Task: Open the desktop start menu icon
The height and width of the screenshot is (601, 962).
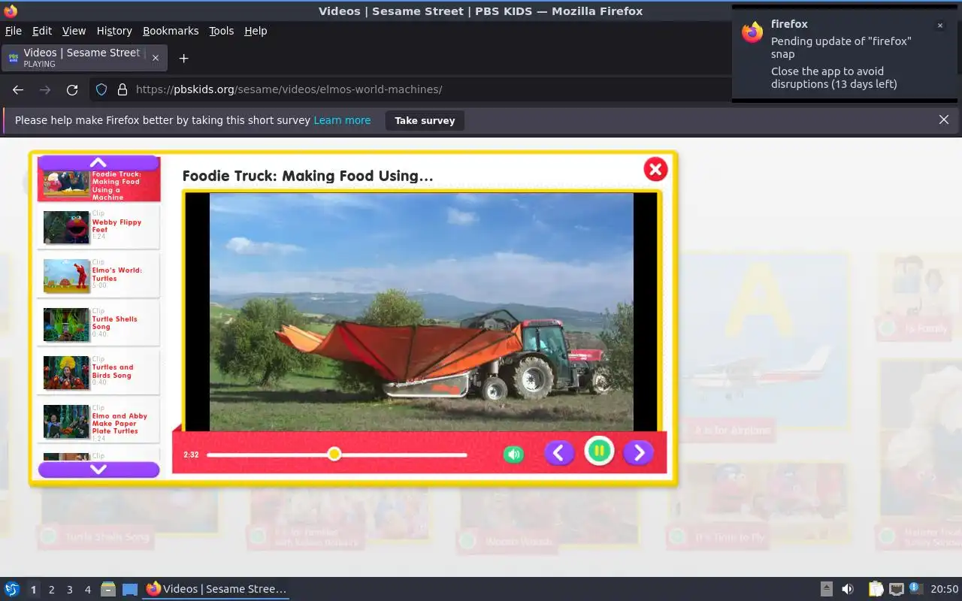Action: tap(12, 589)
